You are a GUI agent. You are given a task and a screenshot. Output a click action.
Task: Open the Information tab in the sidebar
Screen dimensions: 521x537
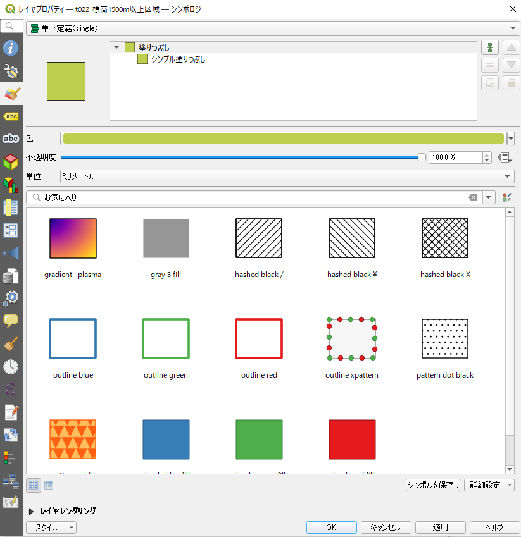pos(11,48)
